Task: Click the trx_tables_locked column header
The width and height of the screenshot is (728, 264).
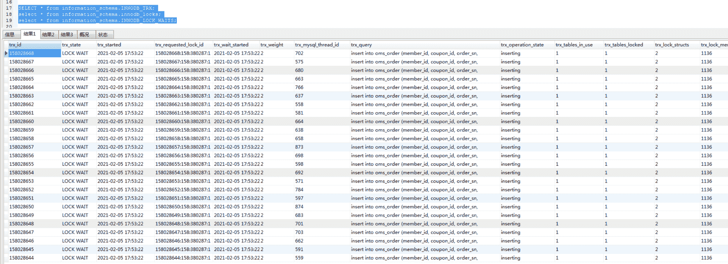Action: click(629, 45)
